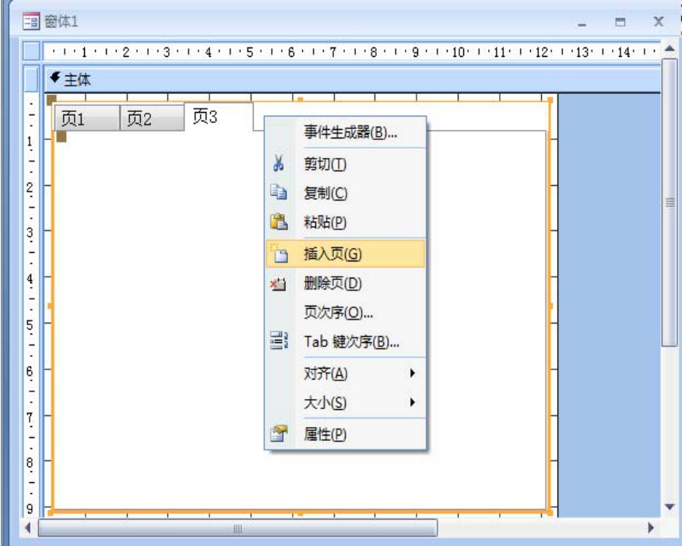This screenshot has height=546, width=682.
Task: Click the copy icon beside 复制
Action: pyautogui.click(x=279, y=193)
